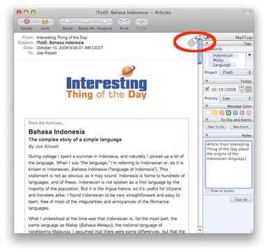This screenshot has width=267, height=252.
Task: Click the circled MailTags tag icon
Action: pos(192,42)
